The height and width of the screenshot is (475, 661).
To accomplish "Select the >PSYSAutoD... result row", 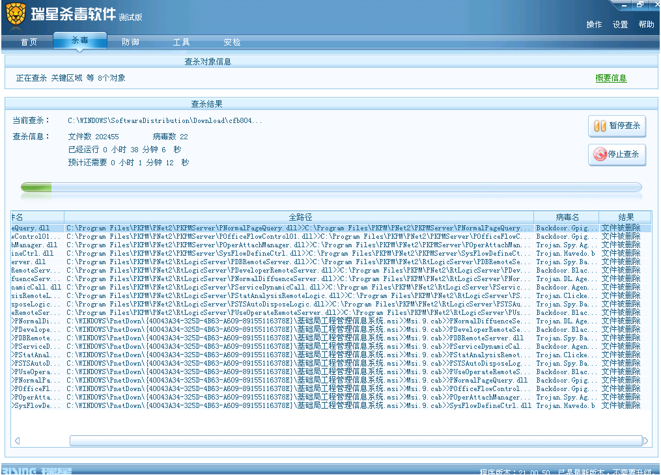I will coord(331,364).
